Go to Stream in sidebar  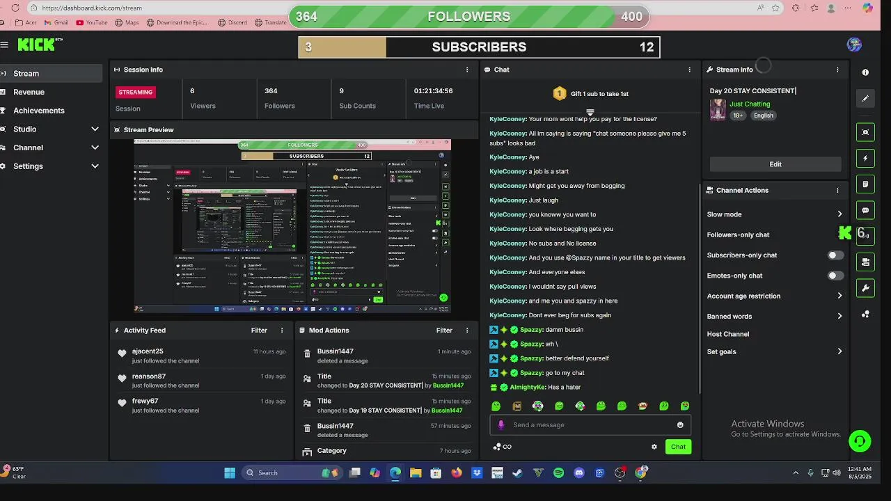click(x=52, y=73)
